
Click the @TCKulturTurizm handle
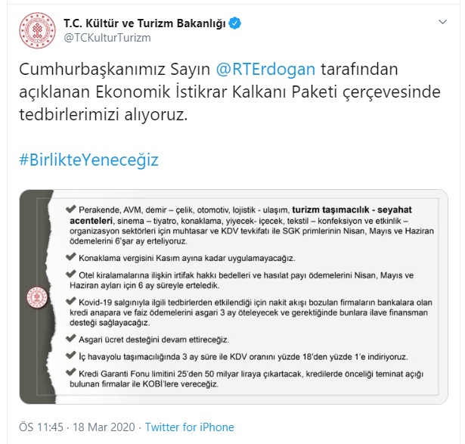click(107, 38)
